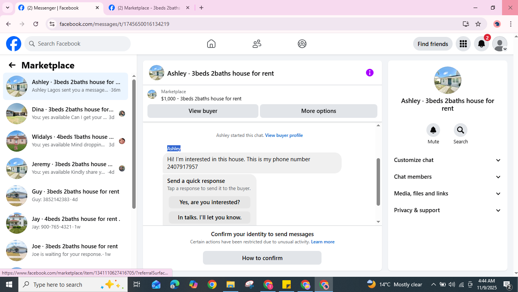Open the account profile avatar menu
This screenshot has width=518, height=292.
click(x=500, y=44)
